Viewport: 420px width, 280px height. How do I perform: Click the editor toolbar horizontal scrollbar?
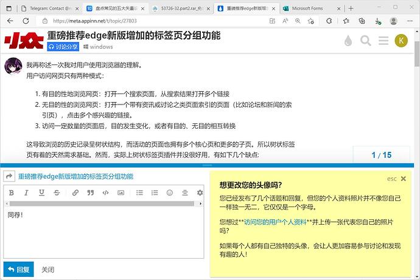[x=102, y=203]
